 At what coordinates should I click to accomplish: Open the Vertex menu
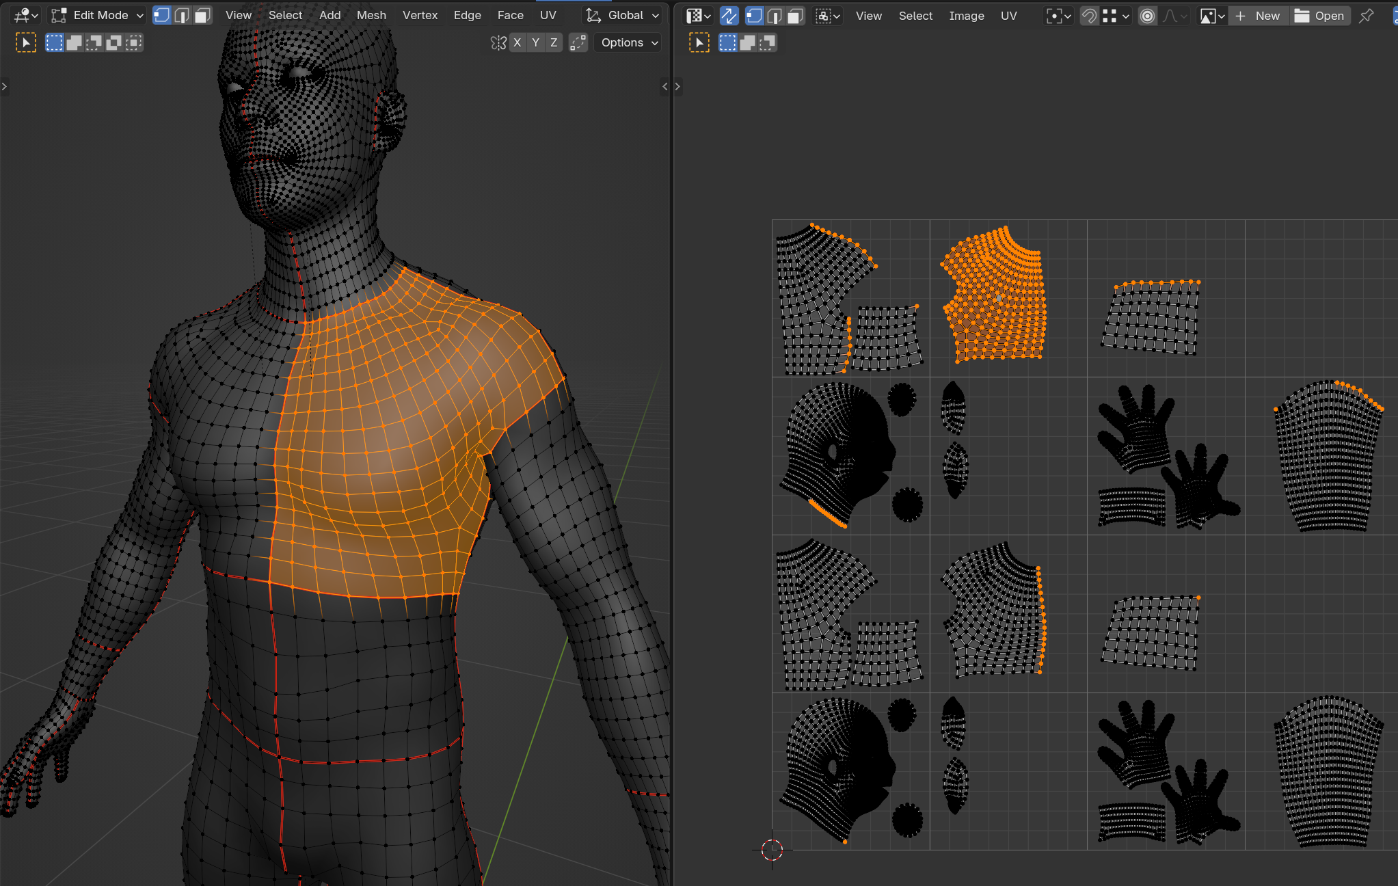point(420,15)
